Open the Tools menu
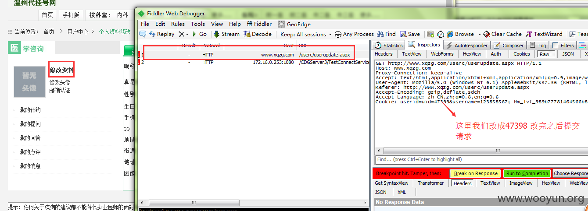Screen dimensions: 588x211 (197, 24)
